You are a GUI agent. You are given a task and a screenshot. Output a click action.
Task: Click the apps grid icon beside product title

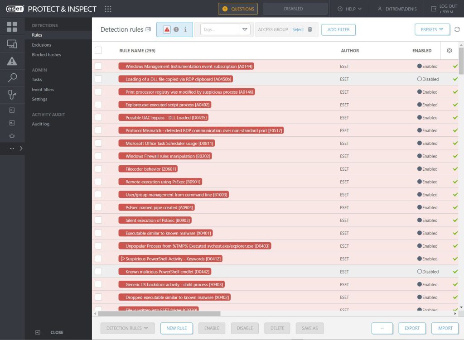pyautogui.click(x=108, y=9)
